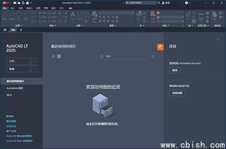Select the Scale (缩放) tool
This screenshot has height=149, width=226.
click(52, 21)
